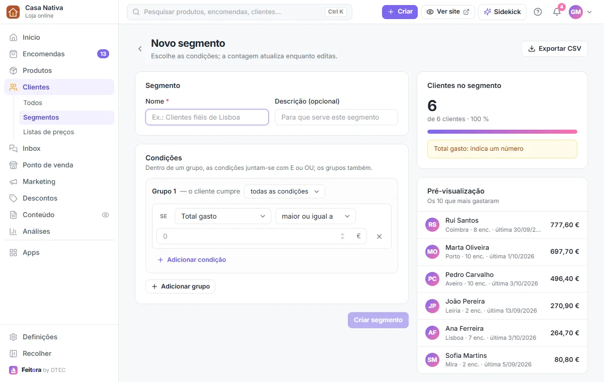Collapse the sidebar with Recolher

click(x=59, y=353)
